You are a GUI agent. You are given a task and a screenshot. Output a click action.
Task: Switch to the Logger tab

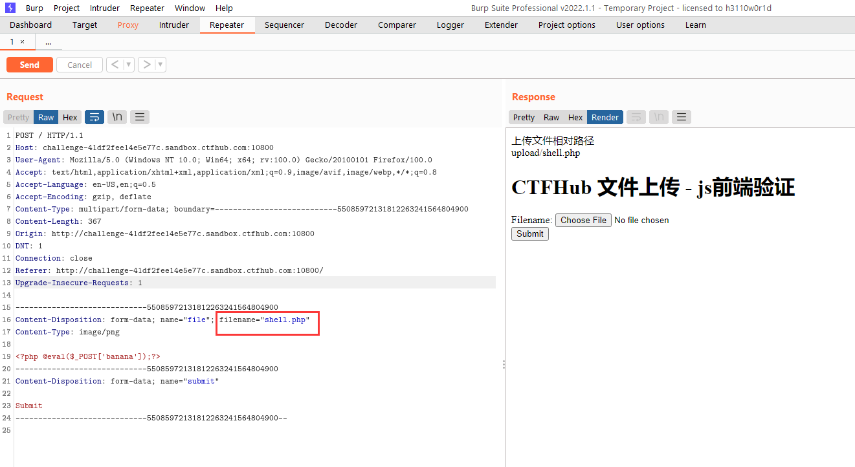click(x=450, y=25)
